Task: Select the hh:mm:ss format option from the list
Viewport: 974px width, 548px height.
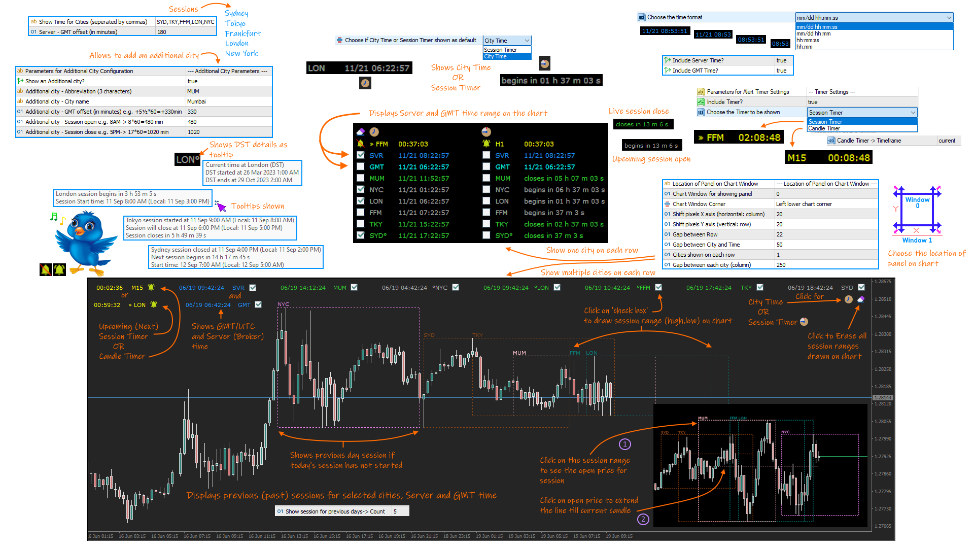Action: tap(808, 40)
